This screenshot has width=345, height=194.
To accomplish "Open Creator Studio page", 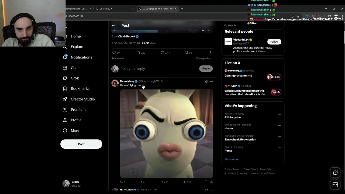I will (x=83, y=99).
